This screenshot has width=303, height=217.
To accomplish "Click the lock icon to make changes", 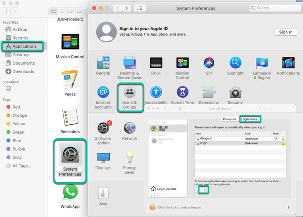I will (x=152, y=207).
